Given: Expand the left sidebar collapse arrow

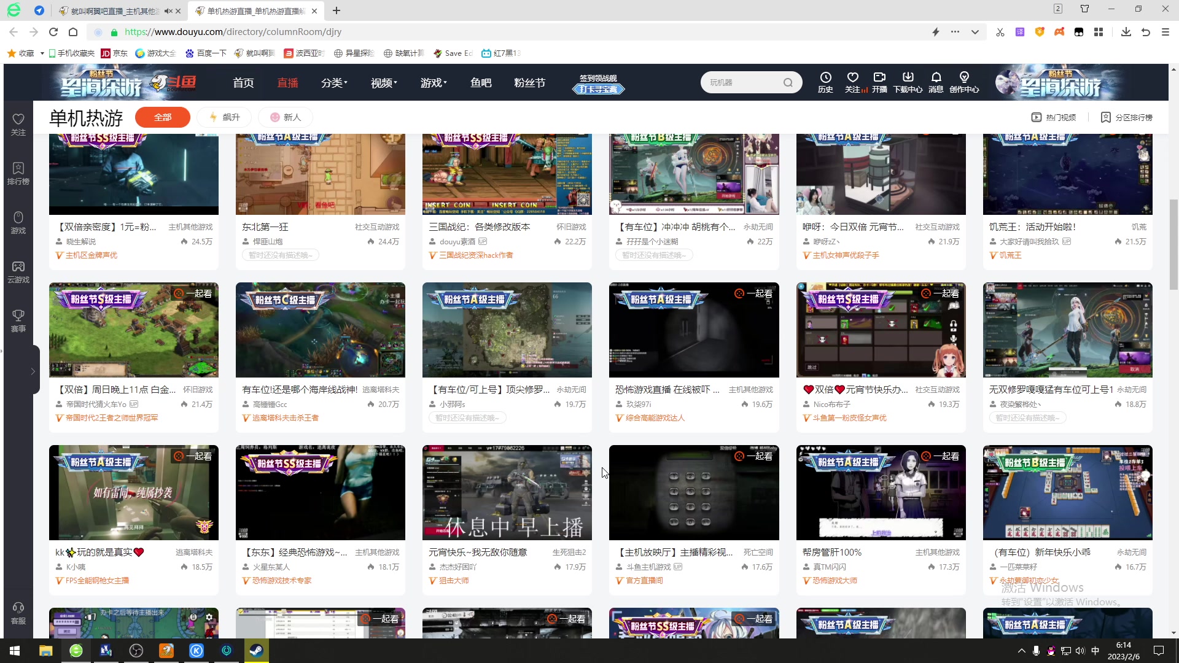Looking at the screenshot, I should [x=33, y=371].
